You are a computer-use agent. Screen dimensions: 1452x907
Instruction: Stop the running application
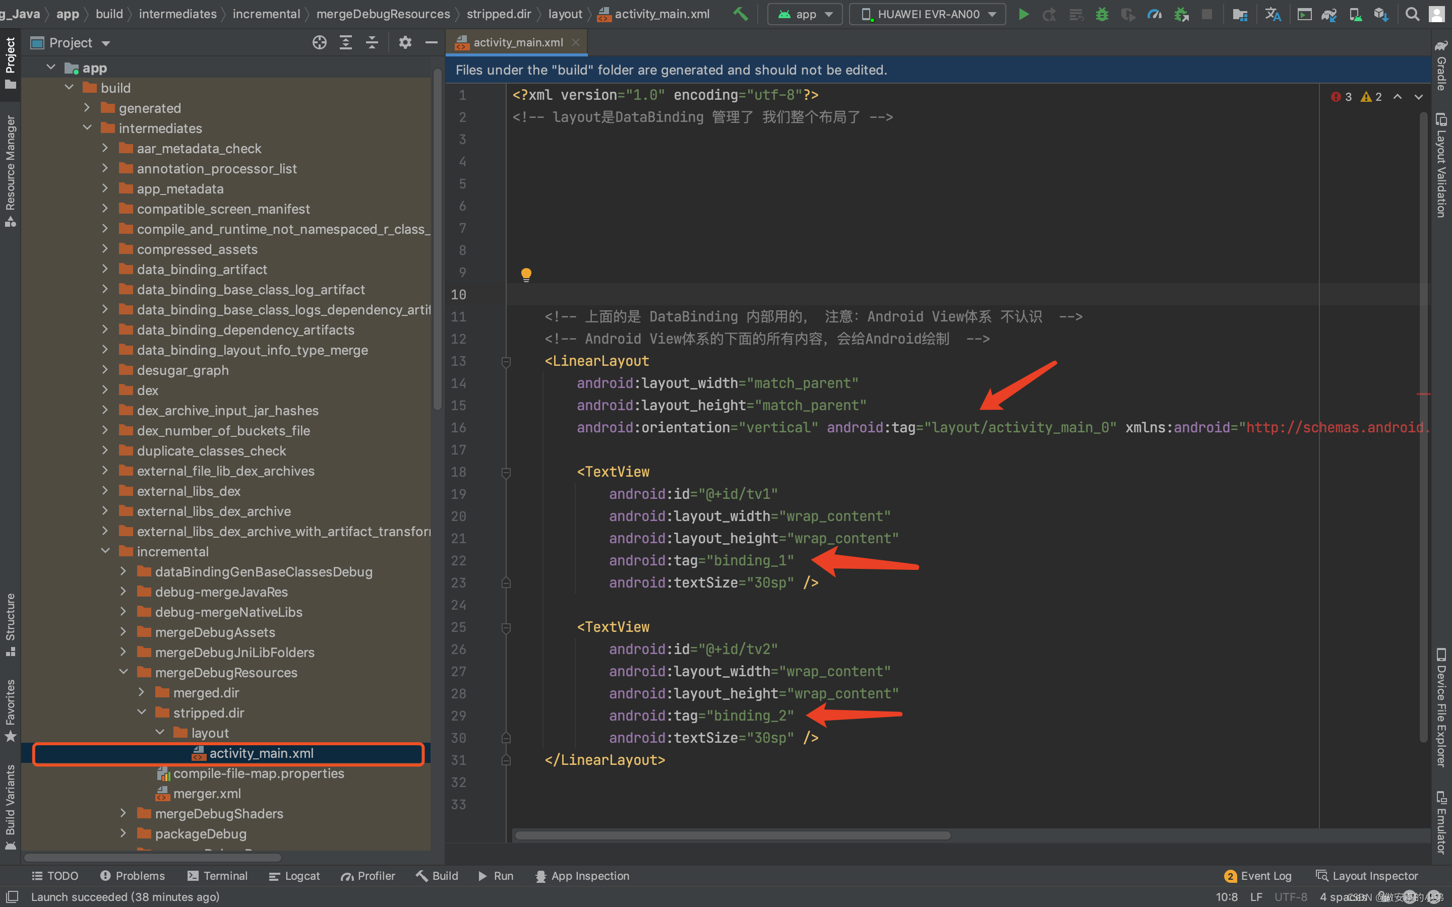click(1207, 14)
